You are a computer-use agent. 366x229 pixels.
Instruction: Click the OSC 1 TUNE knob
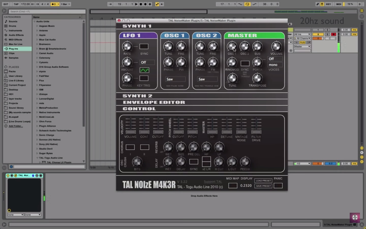click(168, 47)
